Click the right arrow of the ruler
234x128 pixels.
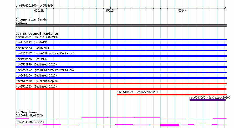point(225,8)
